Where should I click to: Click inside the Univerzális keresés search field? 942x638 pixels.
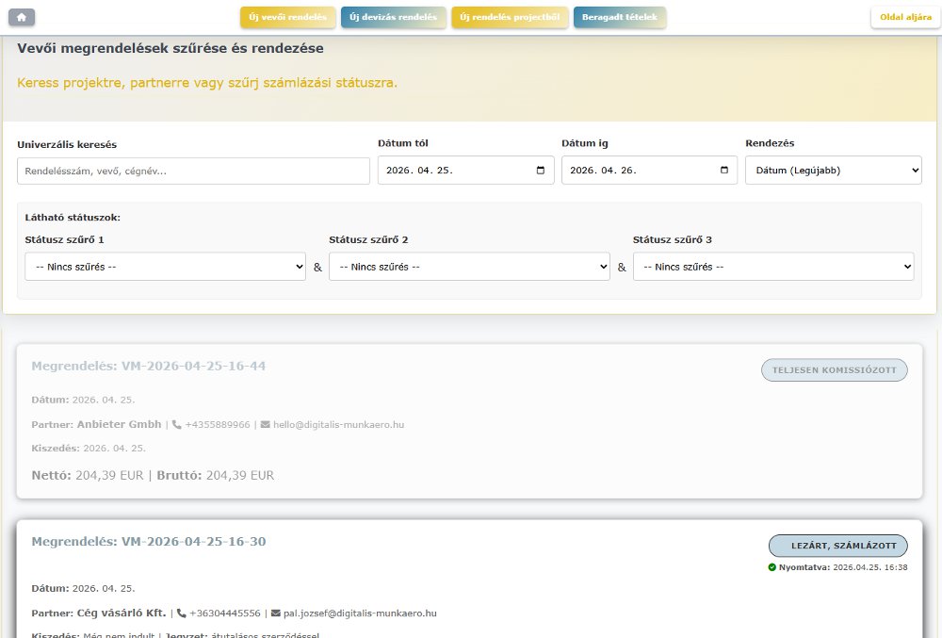pyautogui.click(x=192, y=171)
